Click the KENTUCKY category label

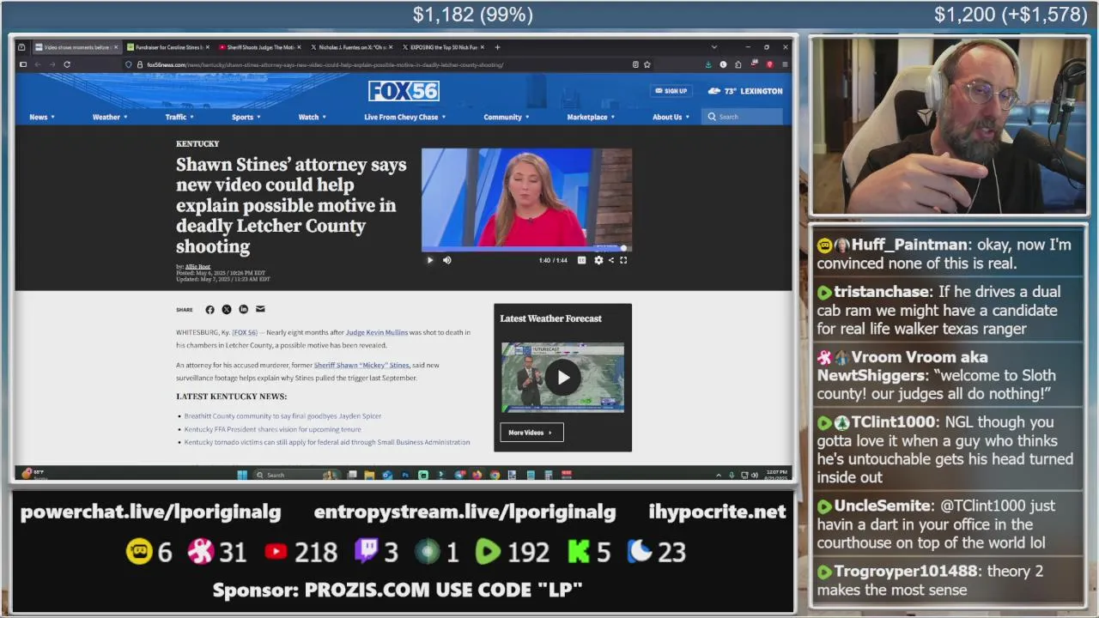point(197,143)
